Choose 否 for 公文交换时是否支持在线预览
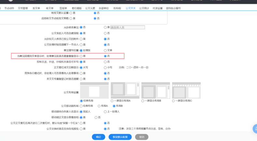Image resolution: width=257 pixels, height=141 pixels. (105, 129)
